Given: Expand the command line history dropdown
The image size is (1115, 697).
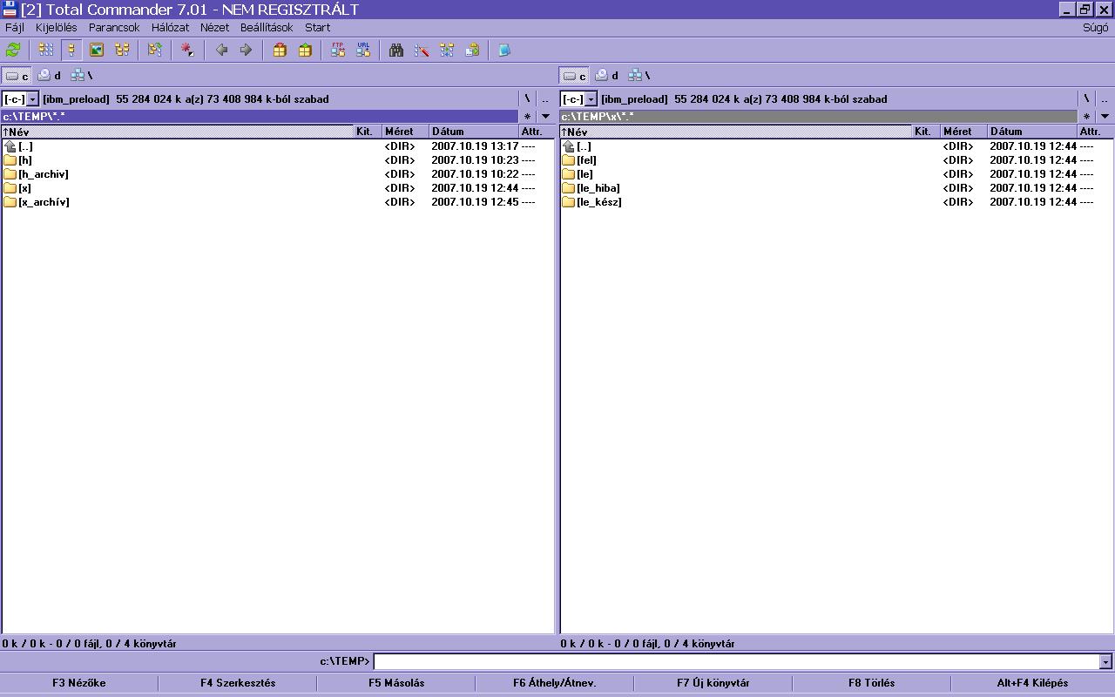Looking at the screenshot, I should (x=1105, y=662).
